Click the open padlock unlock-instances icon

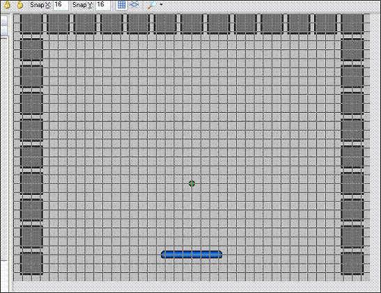click(20, 4)
